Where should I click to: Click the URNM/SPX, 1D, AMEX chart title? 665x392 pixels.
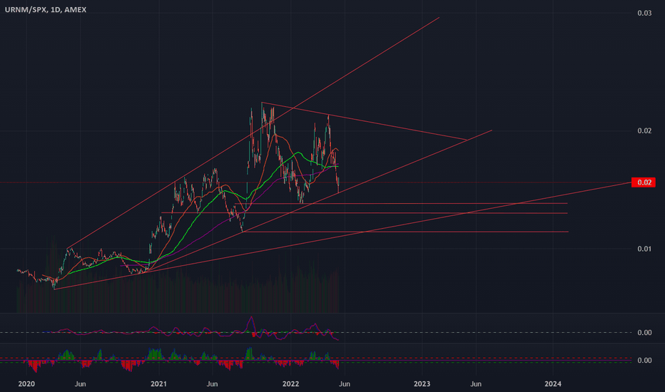tap(46, 9)
